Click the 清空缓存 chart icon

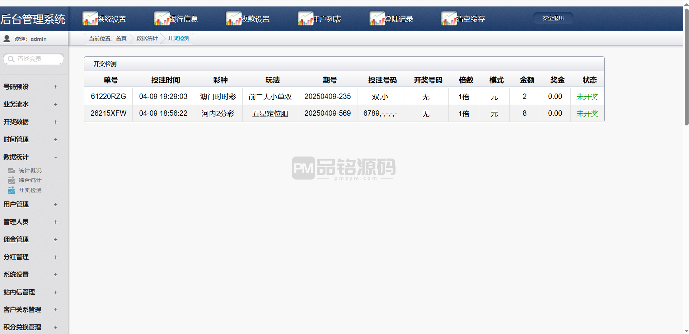pos(449,19)
